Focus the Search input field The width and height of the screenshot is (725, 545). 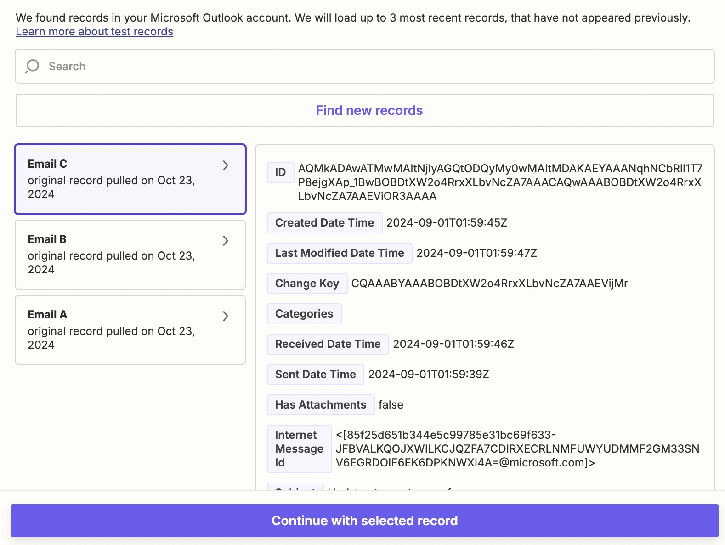(x=365, y=66)
